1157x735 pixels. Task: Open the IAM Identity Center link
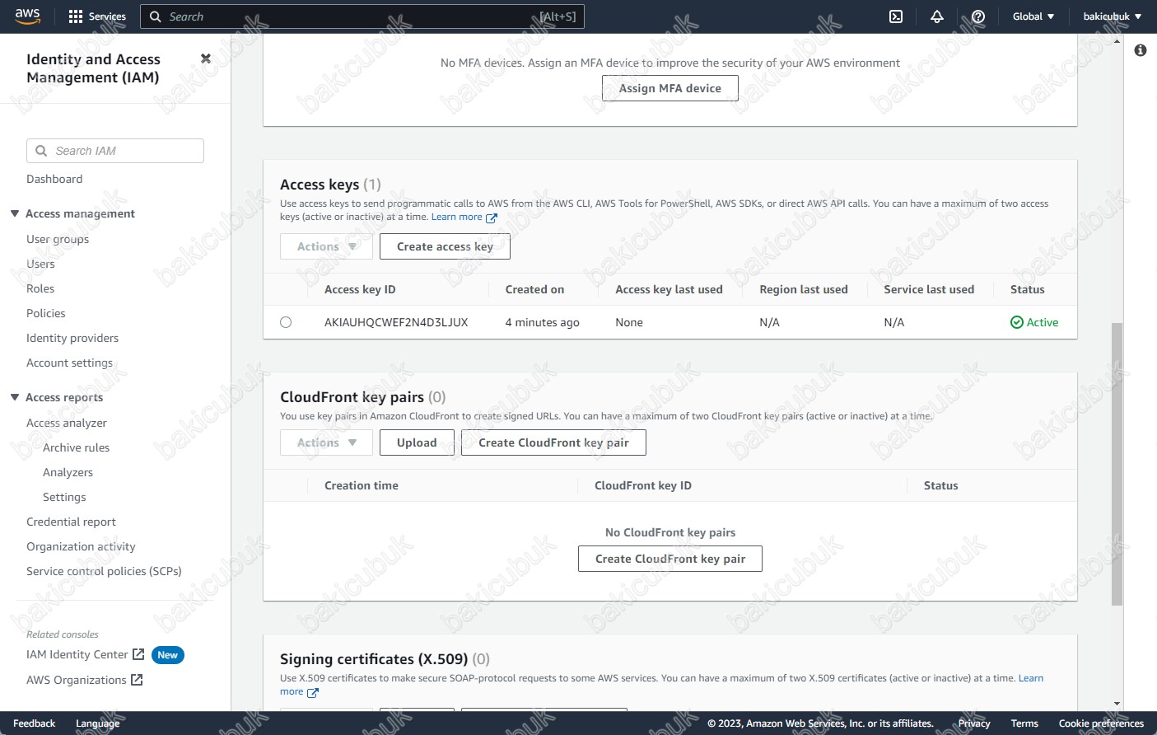(77, 654)
